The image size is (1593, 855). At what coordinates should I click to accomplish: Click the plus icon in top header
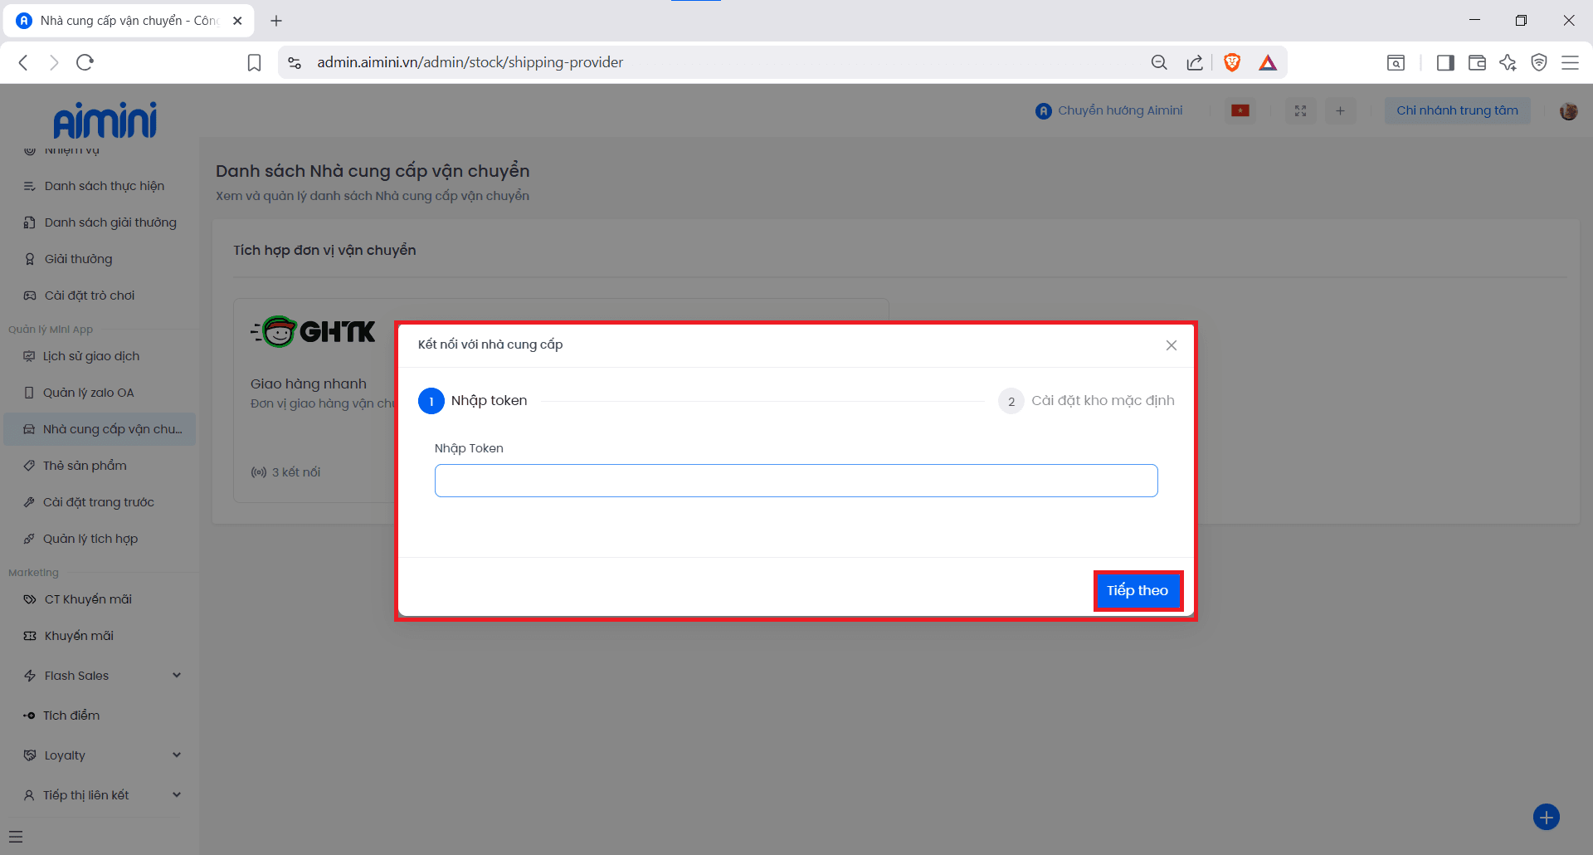click(1340, 110)
